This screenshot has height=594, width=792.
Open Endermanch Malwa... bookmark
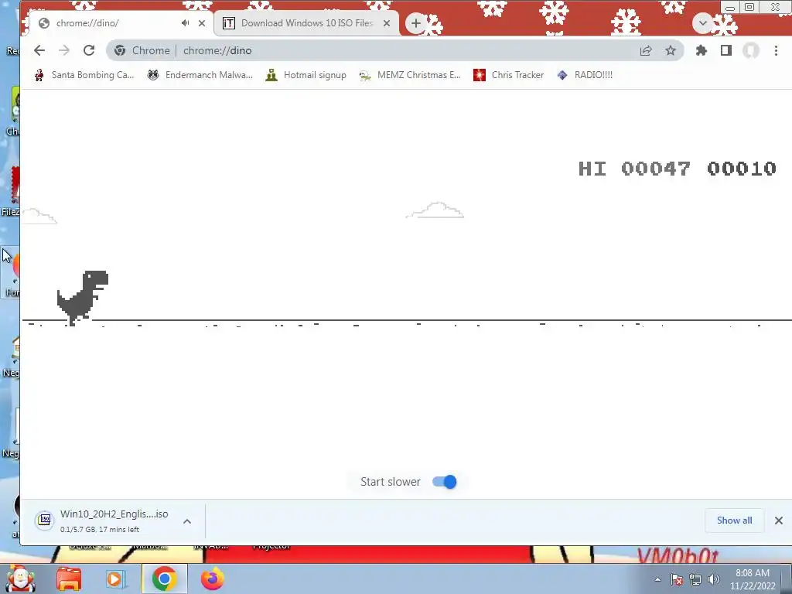(200, 75)
